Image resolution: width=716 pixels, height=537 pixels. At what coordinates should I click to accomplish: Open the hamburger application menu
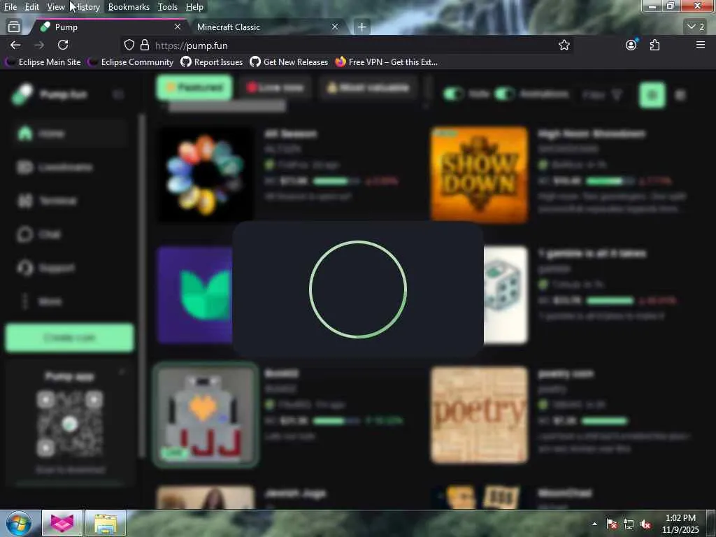[x=701, y=45]
